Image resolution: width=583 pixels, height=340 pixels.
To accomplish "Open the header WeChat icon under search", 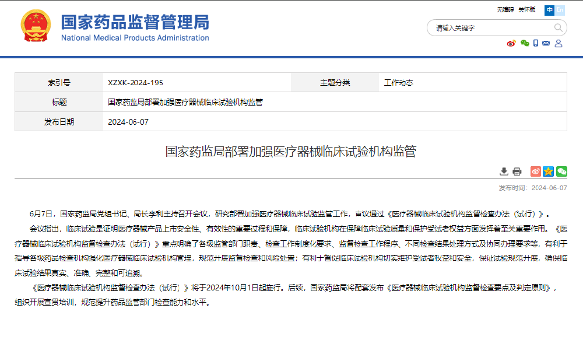I will click(525, 43).
